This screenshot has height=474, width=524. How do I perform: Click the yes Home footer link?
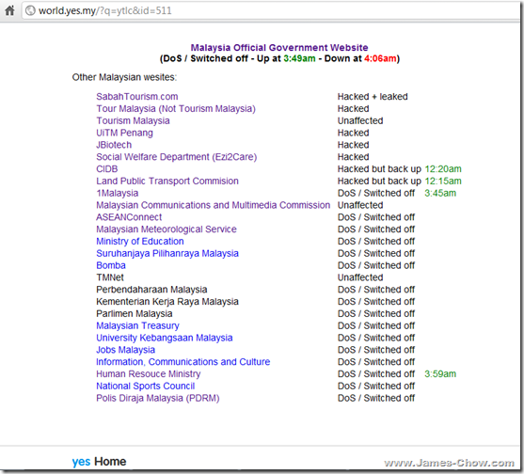pyautogui.click(x=100, y=462)
